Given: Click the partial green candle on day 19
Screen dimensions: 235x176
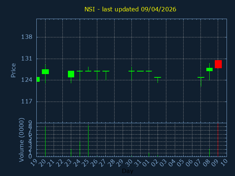Looking at the screenshot, I should [38, 79].
